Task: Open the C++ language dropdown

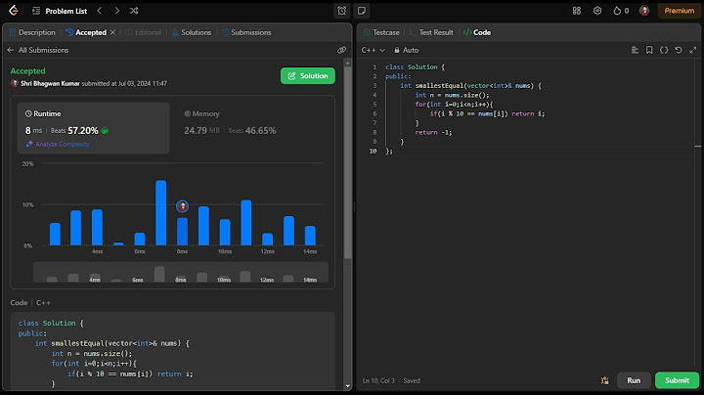Action: [374, 50]
